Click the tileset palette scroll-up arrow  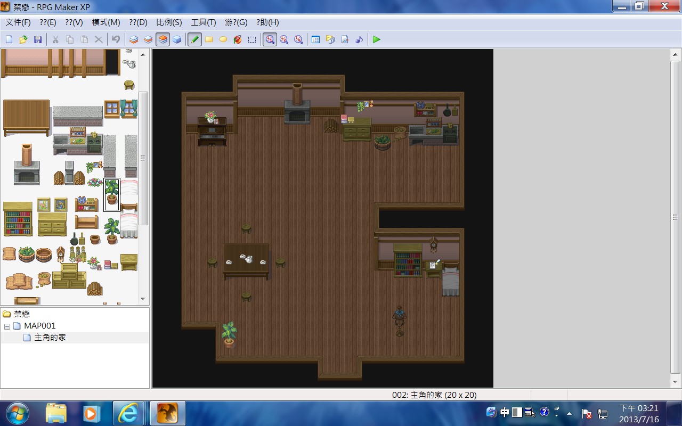143,54
